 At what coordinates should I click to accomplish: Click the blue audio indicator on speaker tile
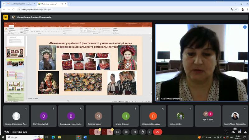[x=245, y=27]
